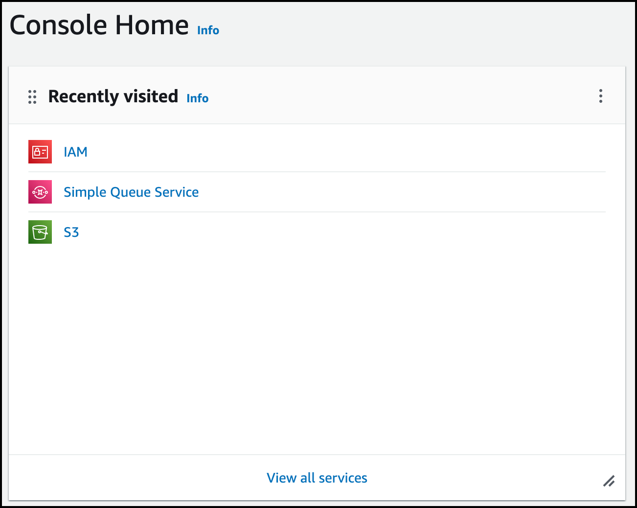Click the widget resize handle corner
The image size is (637, 508).
pos(609,481)
